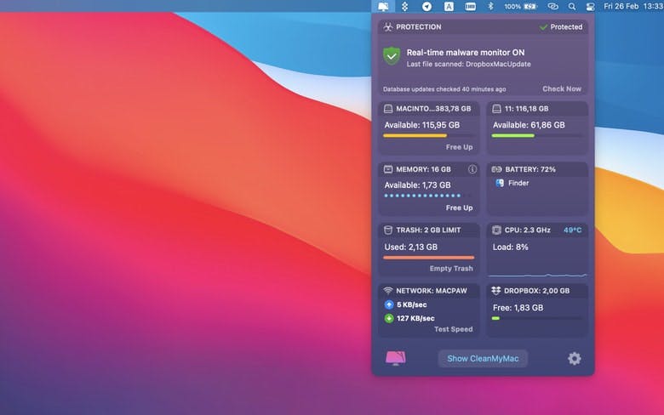Click the CPU load graph line
This screenshot has height=415, width=664.
pyautogui.click(x=537, y=276)
